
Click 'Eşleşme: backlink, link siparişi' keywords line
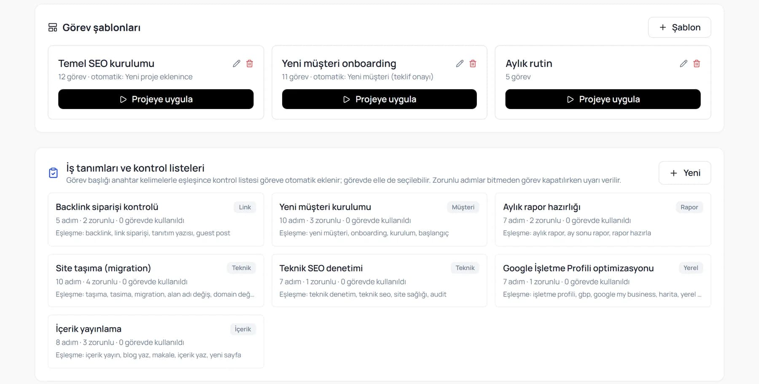[x=143, y=233]
